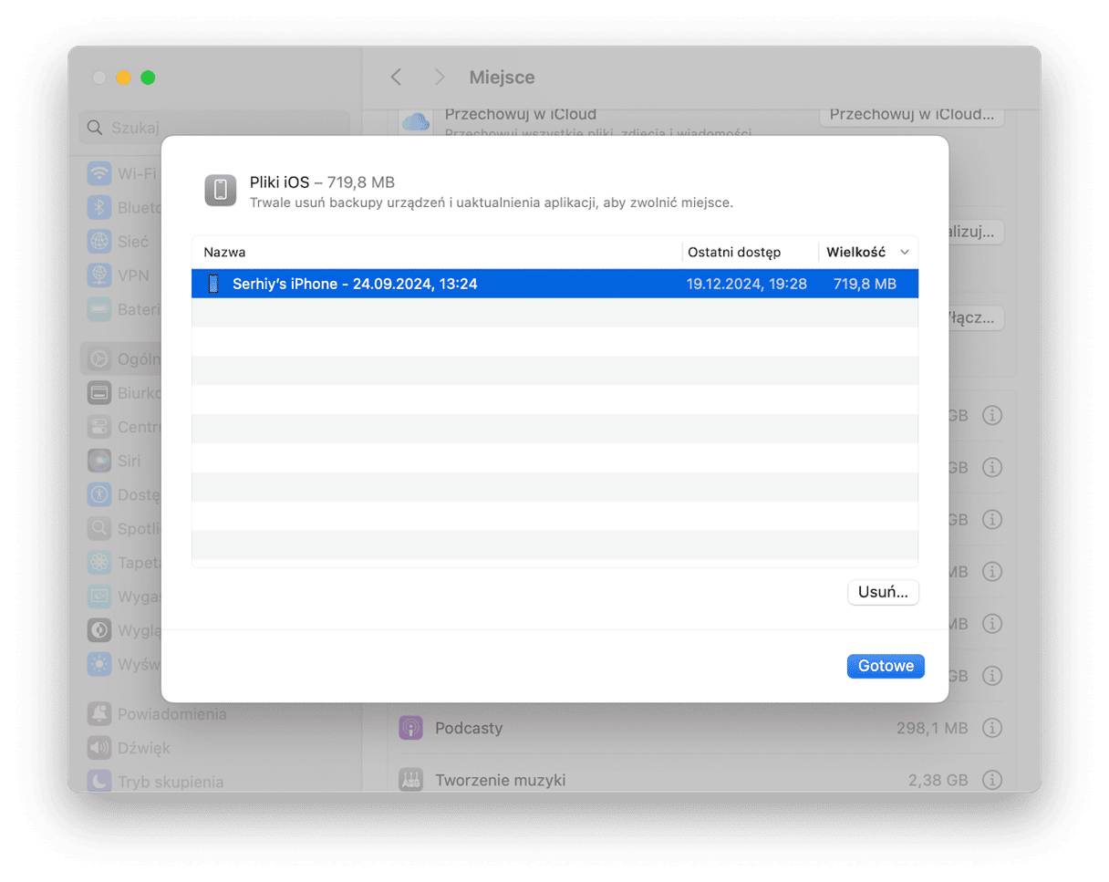The image size is (1109, 882).
Task: Open Wi-Fi settings in the sidebar
Action: (121, 173)
